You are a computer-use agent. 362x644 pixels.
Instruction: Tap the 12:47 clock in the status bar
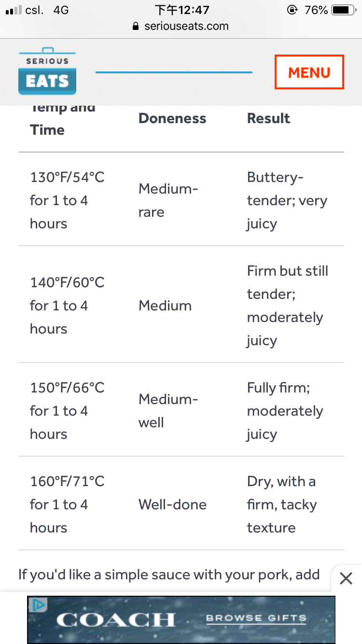pos(181,10)
